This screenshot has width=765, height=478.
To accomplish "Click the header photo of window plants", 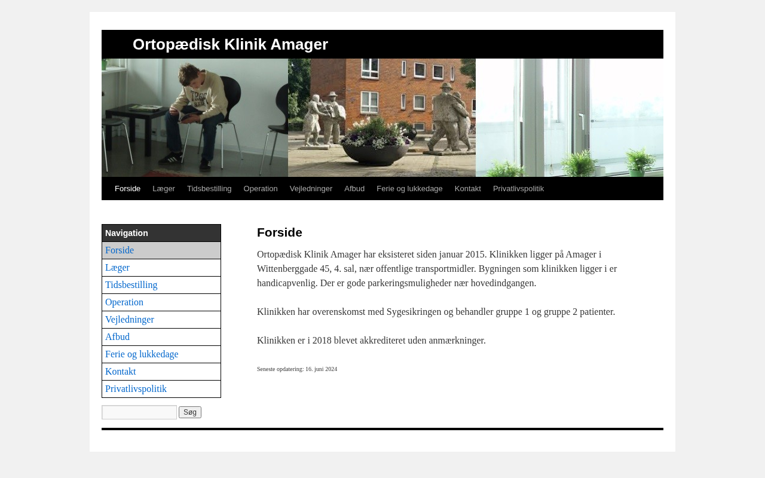I will click(570, 118).
